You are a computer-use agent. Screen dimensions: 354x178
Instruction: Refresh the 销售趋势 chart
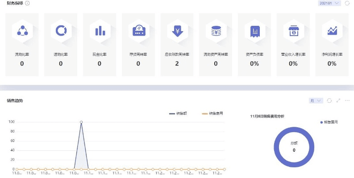click(x=329, y=101)
